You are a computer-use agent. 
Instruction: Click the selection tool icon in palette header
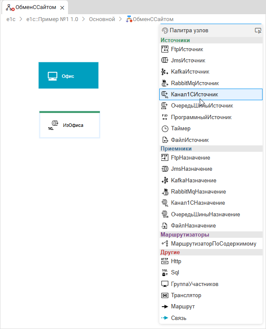pos(258,31)
